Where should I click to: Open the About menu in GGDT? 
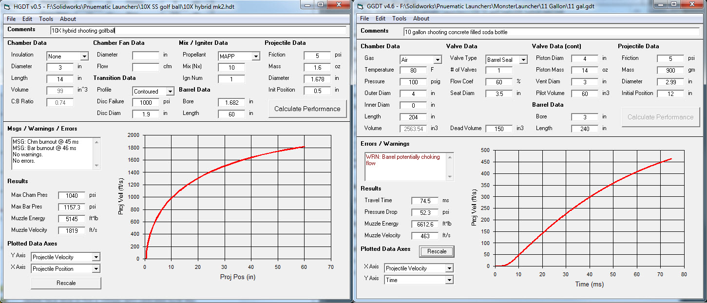point(421,19)
